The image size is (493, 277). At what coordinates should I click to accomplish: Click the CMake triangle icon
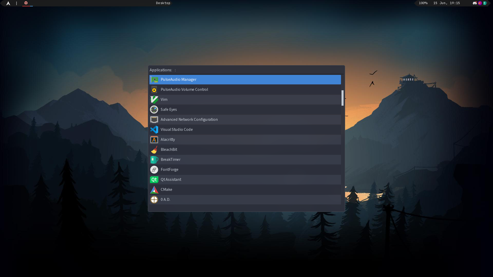point(154,190)
